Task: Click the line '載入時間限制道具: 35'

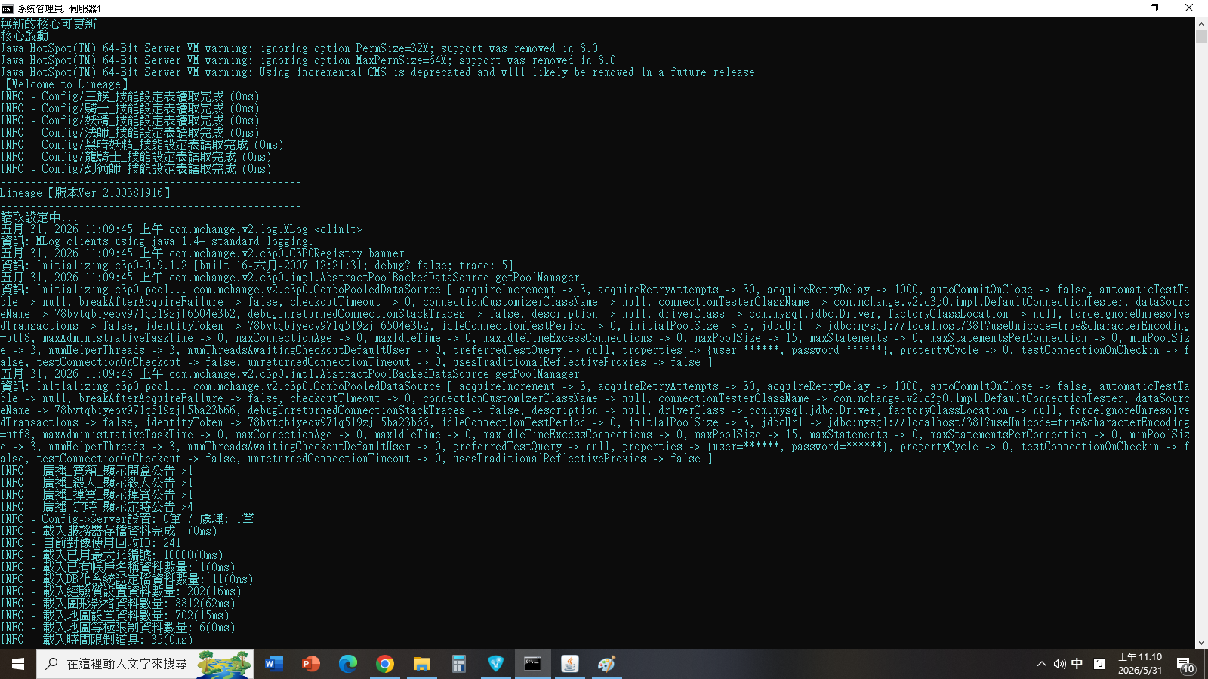Action: pos(97,640)
